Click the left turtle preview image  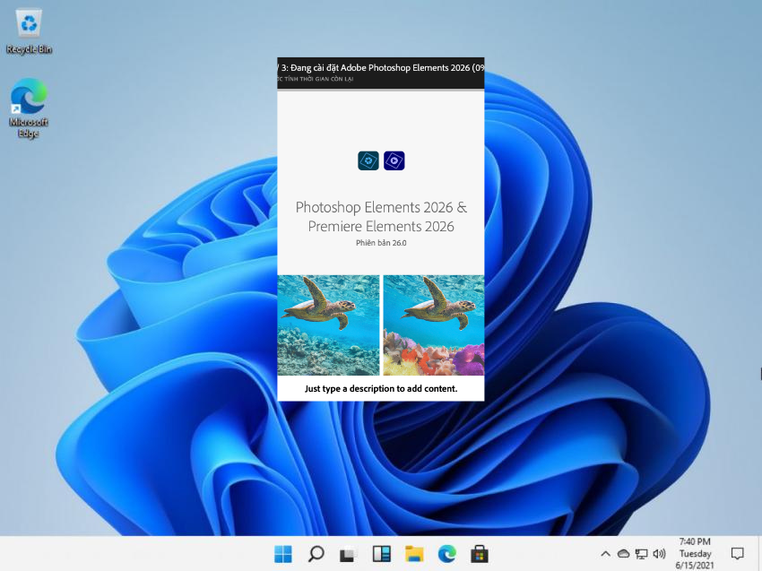point(328,324)
